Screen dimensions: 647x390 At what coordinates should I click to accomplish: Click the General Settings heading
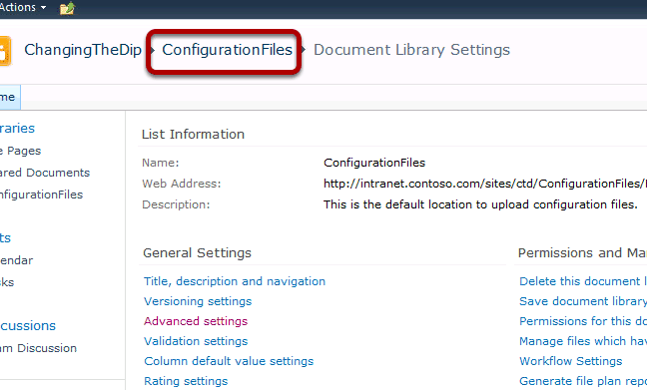point(198,252)
